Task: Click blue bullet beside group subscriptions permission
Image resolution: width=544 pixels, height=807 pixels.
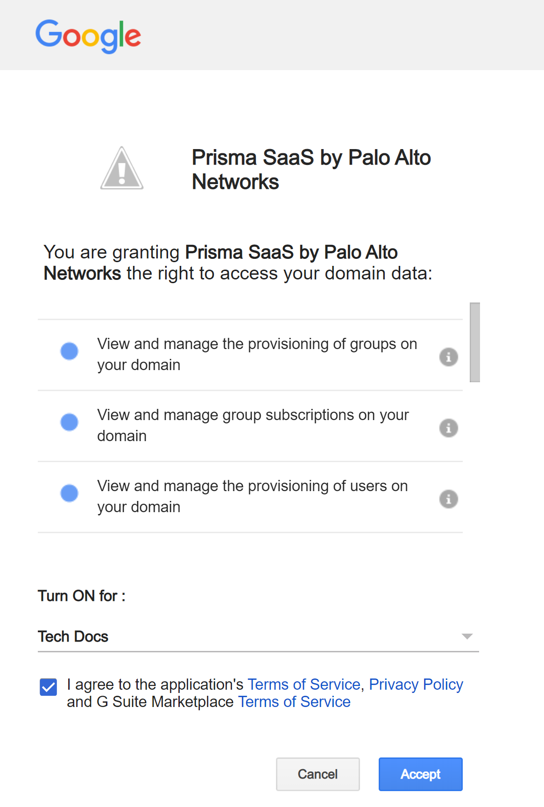Action: click(x=70, y=422)
